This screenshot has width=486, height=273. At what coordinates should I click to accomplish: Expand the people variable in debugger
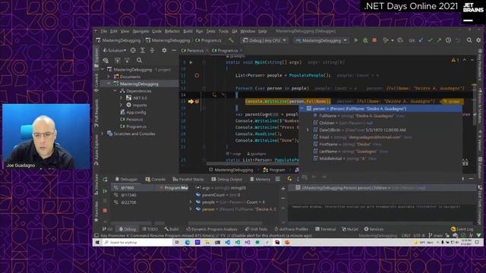pos(191,202)
